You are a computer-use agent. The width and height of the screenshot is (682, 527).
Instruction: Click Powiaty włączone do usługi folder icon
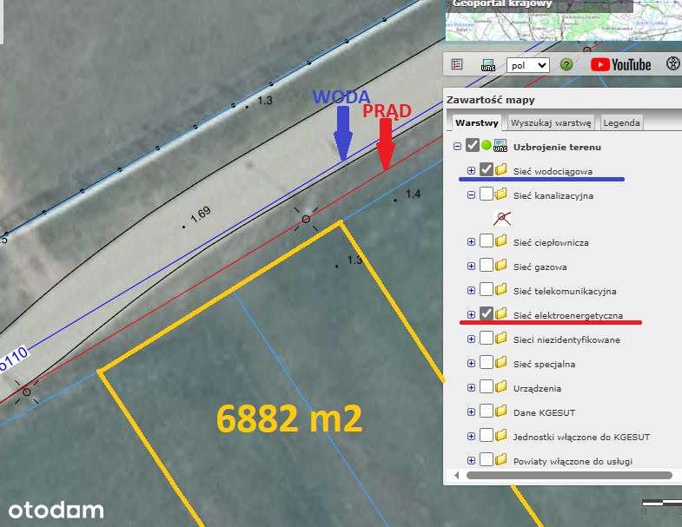coord(500,459)
